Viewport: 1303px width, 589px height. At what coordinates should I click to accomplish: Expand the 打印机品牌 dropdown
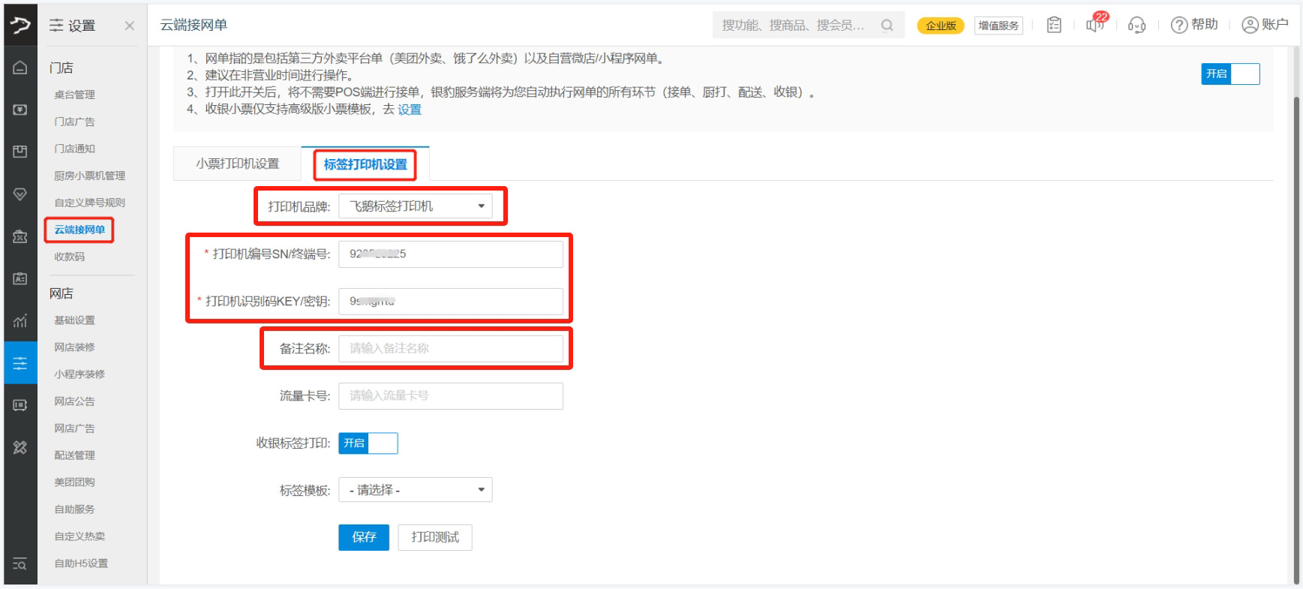(x=415, y=206)
